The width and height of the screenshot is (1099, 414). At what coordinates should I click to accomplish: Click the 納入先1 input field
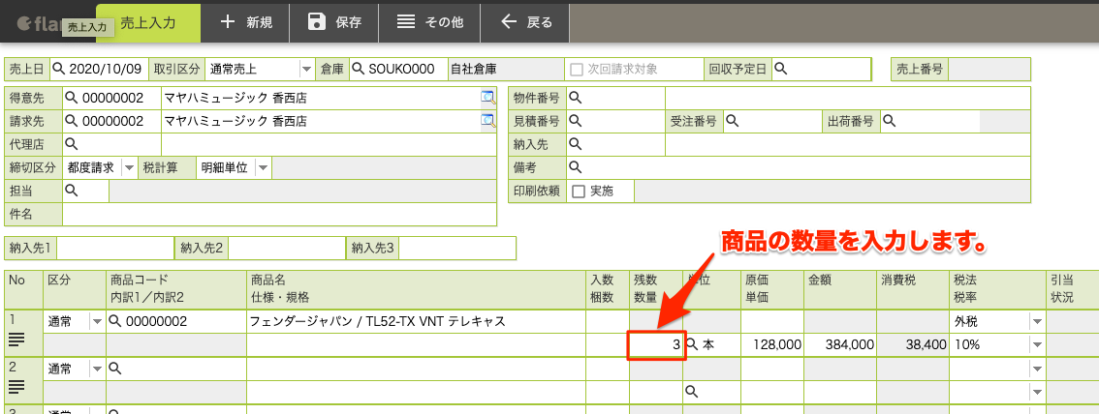[x=116, y=248]
